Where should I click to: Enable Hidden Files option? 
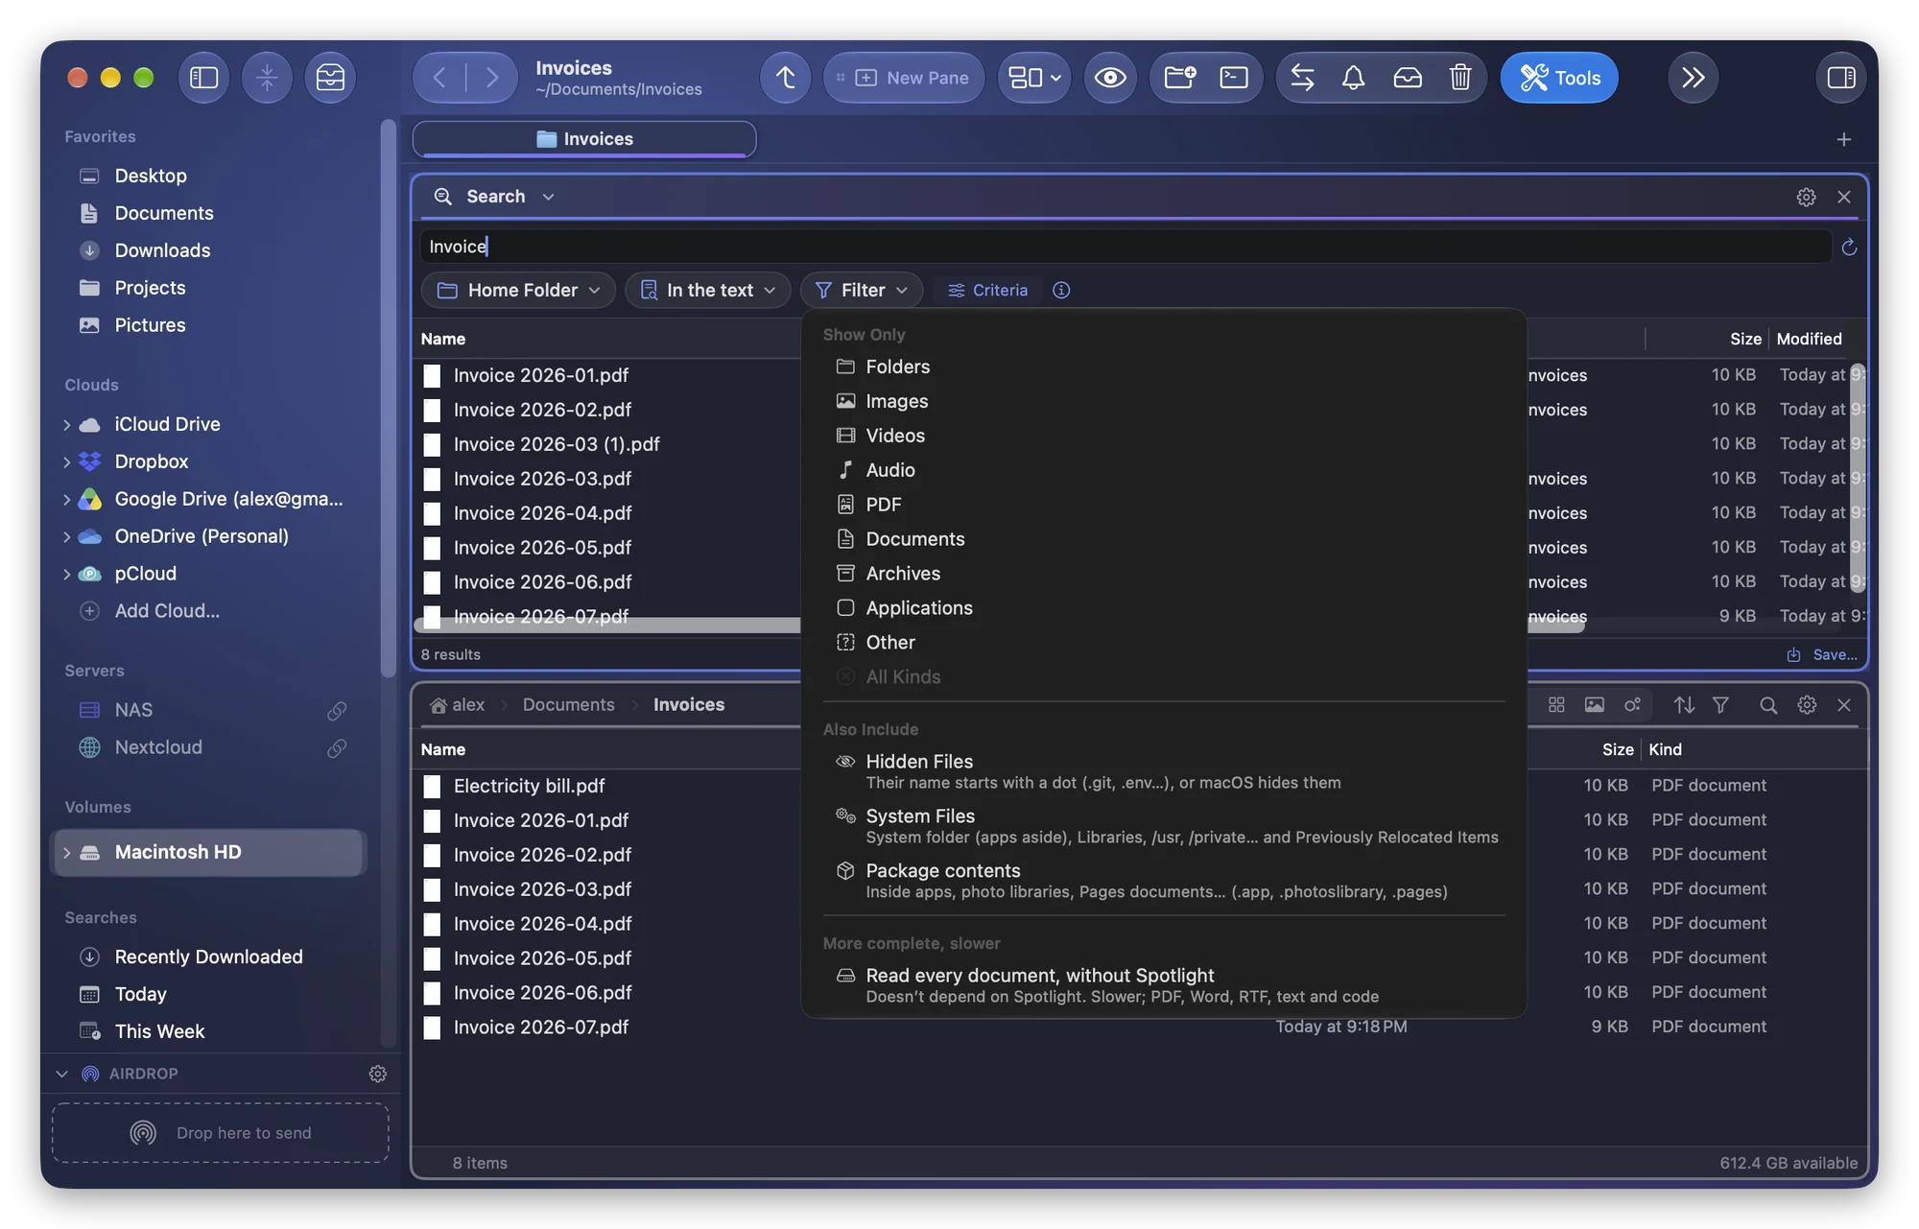(x=1164, y=771)
